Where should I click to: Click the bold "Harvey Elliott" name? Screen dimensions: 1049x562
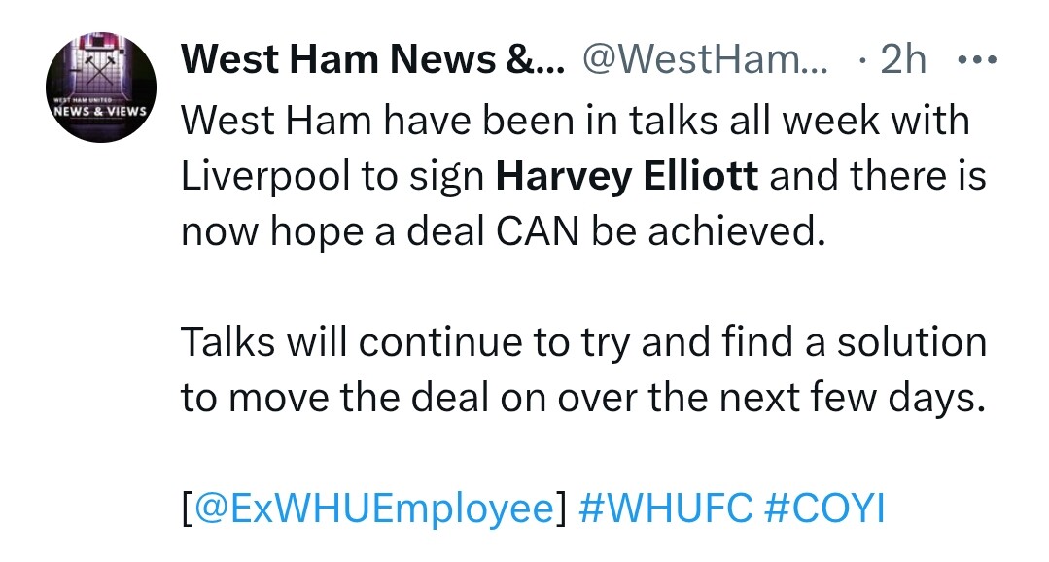627,178
